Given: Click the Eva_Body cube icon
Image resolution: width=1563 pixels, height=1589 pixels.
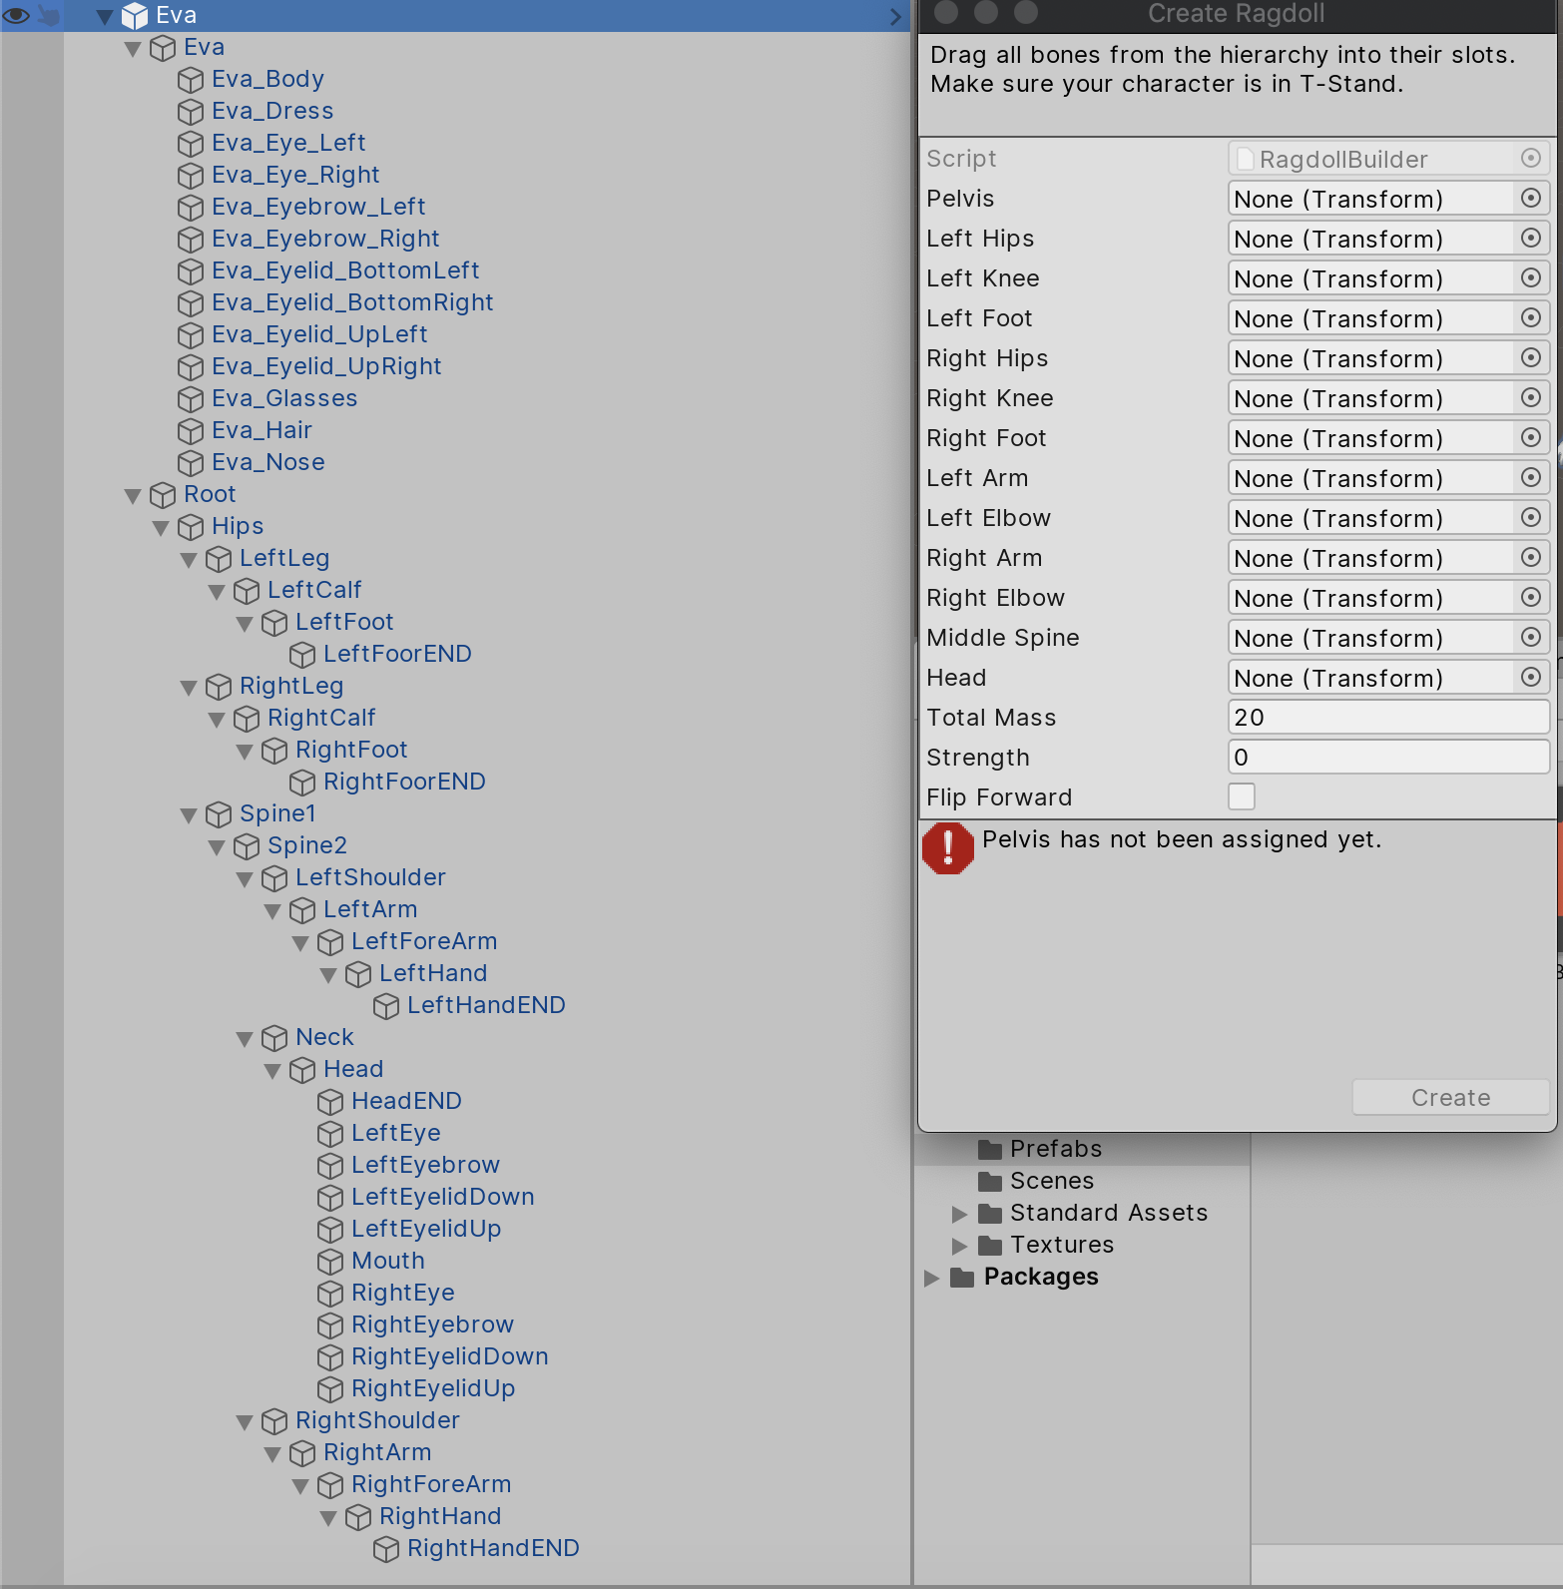Looking at the screenshot, I should pos(190,80).
